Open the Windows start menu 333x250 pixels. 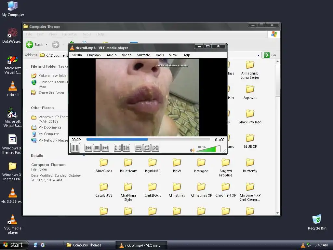click(14, 245)
